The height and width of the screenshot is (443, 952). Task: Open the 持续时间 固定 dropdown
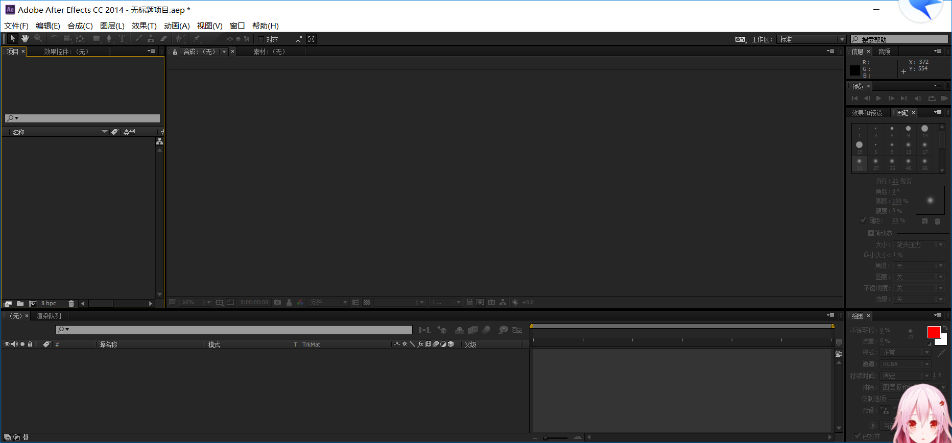pyautogui.click(x=906, y=376)
